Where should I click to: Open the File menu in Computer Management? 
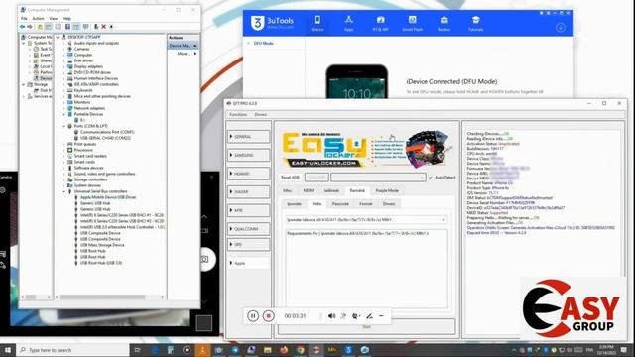pyautogui.click(x=24, y=19)
